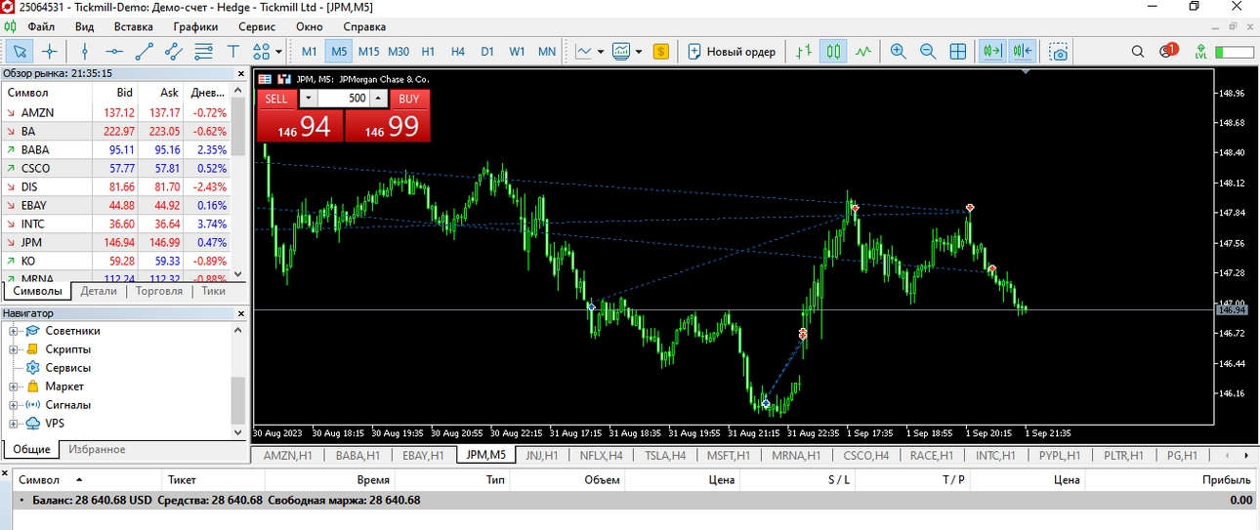Viewport: 1260px width, 530px height.
Task: Draw a horizontal line
Action: click(x=114, y=51)
